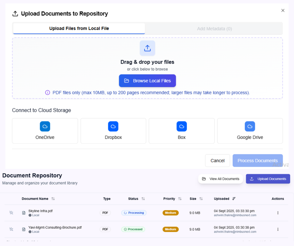
Task: Click View All Documents button
Action: coord(220,179)
